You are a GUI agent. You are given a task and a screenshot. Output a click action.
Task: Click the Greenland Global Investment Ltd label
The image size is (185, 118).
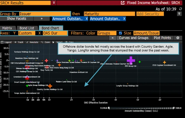27,77
